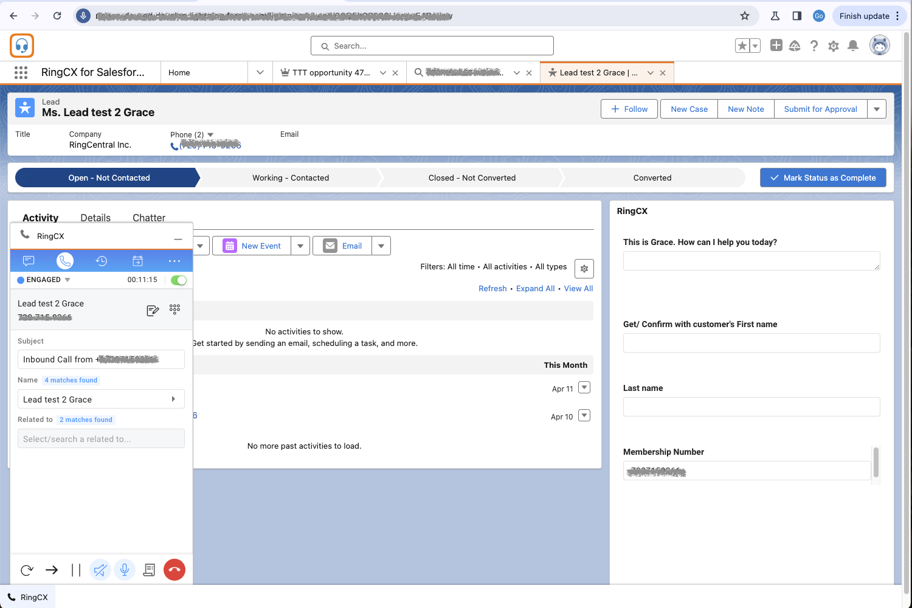Click the call notes edit icon
The height and width of the screenshot is (608, 912).
(x=153, y=311)
